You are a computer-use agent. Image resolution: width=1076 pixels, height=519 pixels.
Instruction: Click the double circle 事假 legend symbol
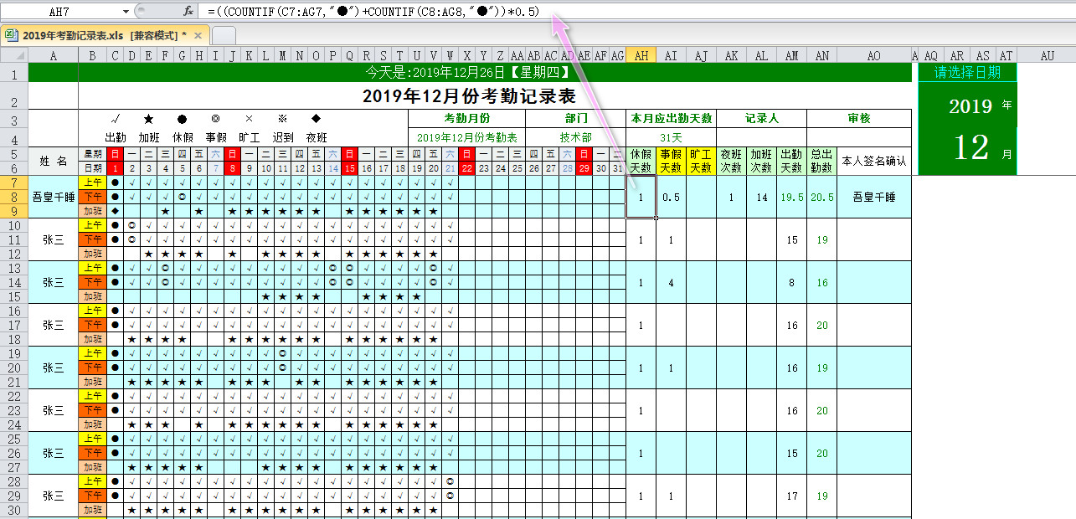pyautogui.click(x=215, y=119)
